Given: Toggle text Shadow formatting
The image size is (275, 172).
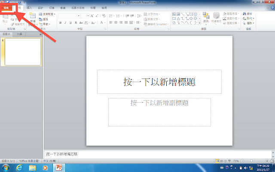Looking at the screenshot, I should [76, 23].
